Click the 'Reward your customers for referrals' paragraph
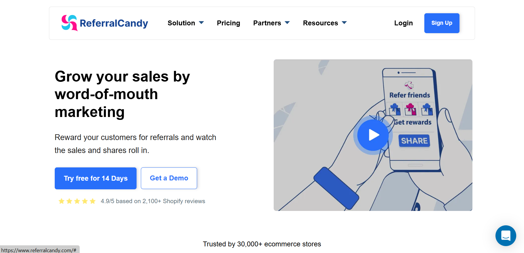 [135, 144]
